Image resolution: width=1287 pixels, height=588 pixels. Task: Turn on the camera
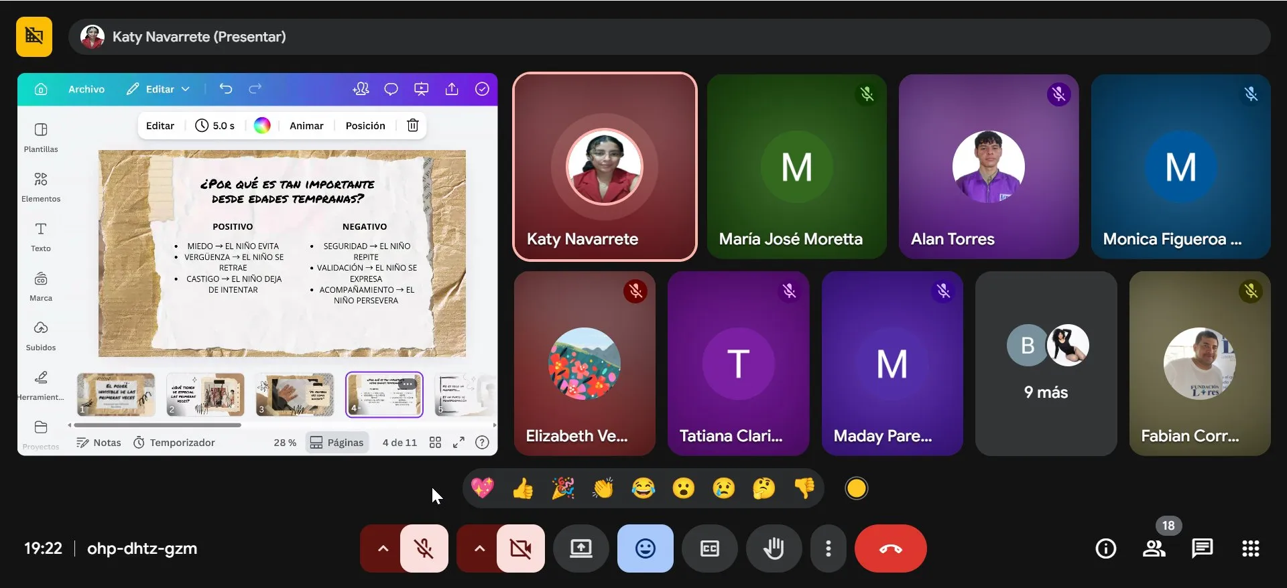(x=520, y=548)
